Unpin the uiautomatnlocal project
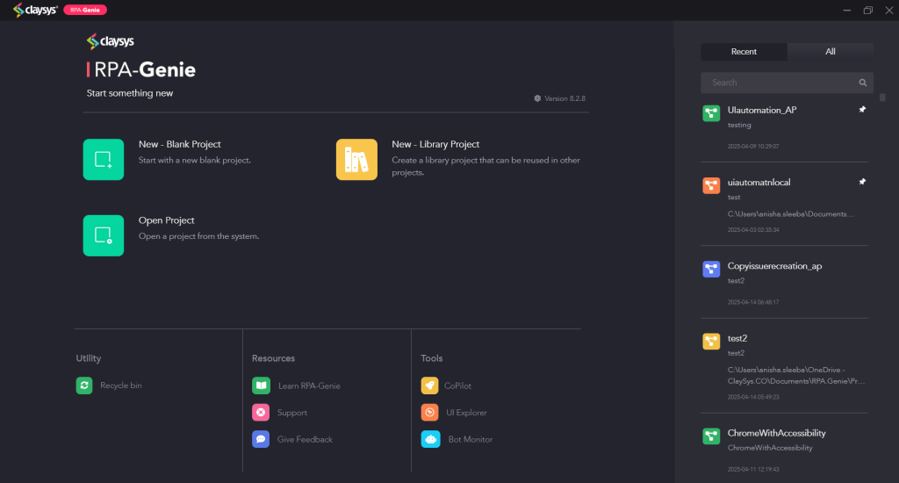This screenshot has height=483, width=899. click(862, 182)
